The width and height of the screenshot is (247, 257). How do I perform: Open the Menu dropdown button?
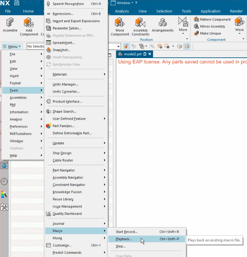12,46
